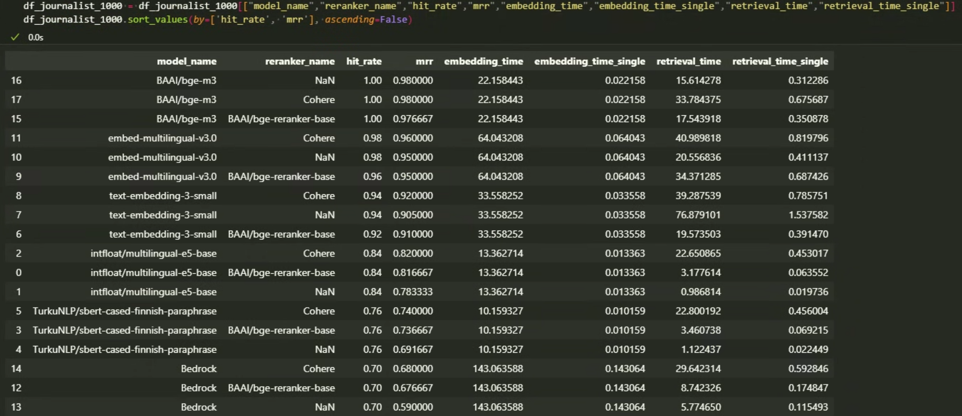Click mrr value 0.920000
The width and height of the screenshot is (962, 416).
coord(413,196)
